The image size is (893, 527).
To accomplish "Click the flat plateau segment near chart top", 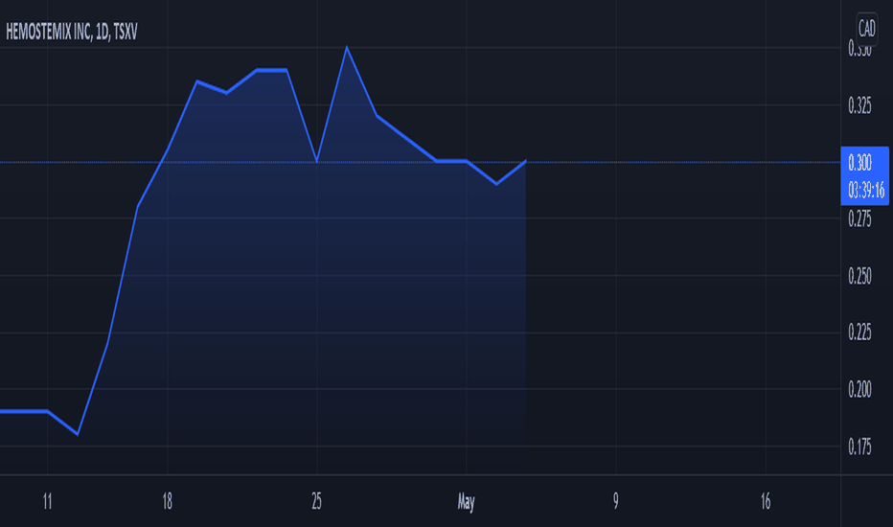I will (x=272, y=70).
